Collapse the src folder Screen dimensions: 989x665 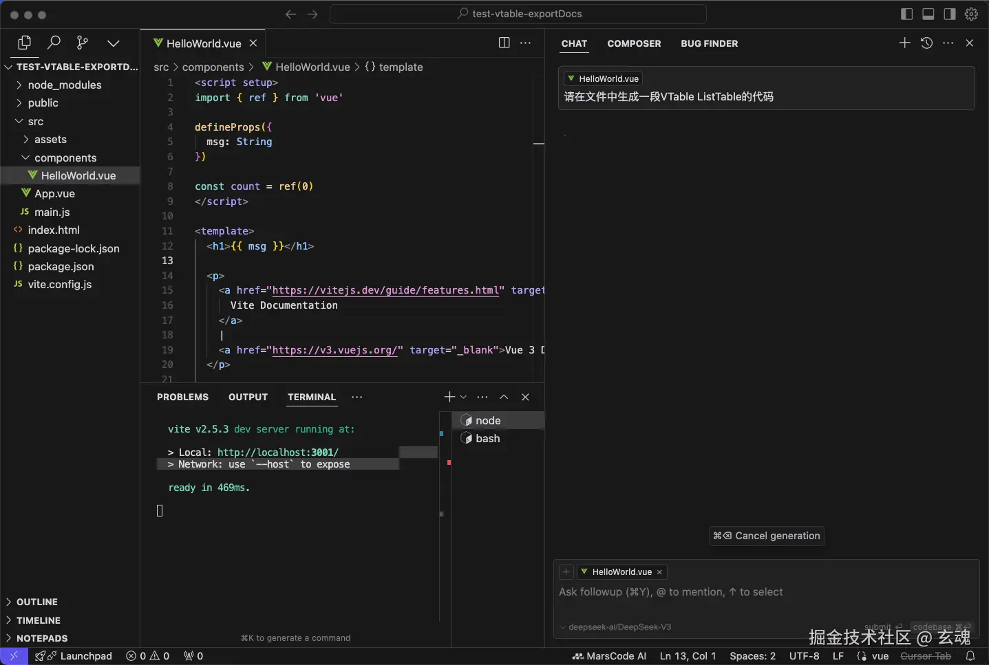[35, 121]
